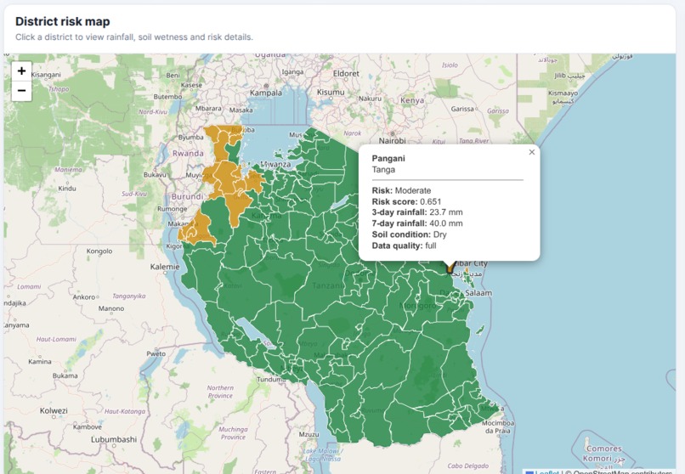Click the Kalemie label on the map
The height and width of the screenshot is (474, 685).
tap(165, 267)
